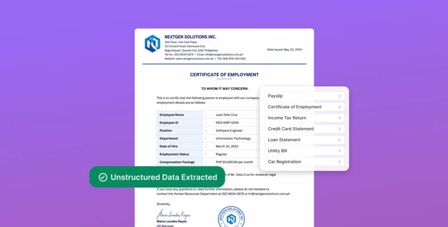Click the HR Manager title text
Image resolution: width=448 pixels, height=227 pixels.
point(165,226)
